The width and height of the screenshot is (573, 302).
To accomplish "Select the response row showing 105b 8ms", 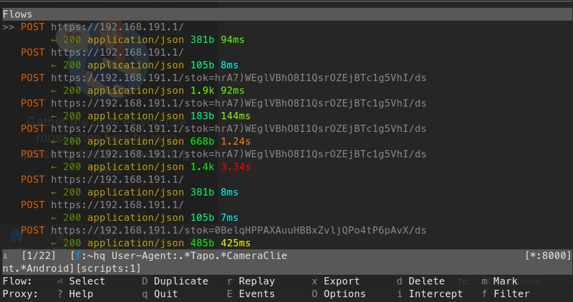I will tap(144, 65).
